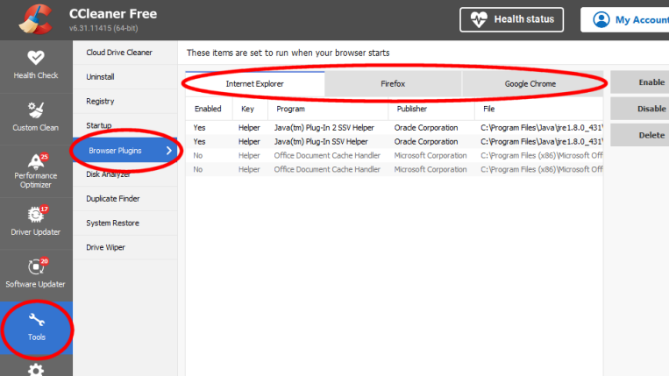Click the CCleaner logo icon
The image size is (669, 376).
[35, 18]
